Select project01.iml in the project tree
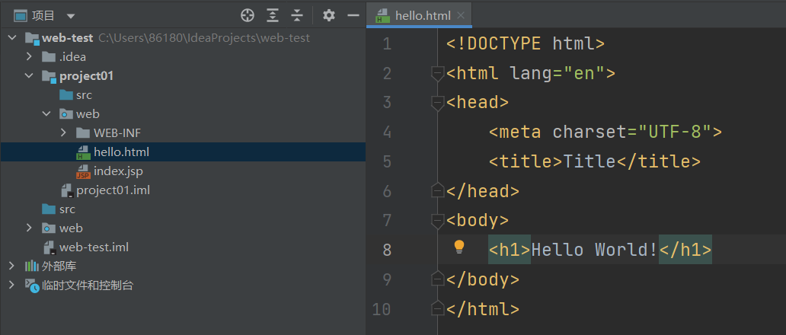 tap(112, 190)
